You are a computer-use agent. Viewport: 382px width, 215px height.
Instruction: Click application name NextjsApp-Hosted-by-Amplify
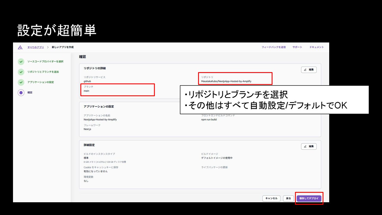pyautogui.click(x=100, y=119)
